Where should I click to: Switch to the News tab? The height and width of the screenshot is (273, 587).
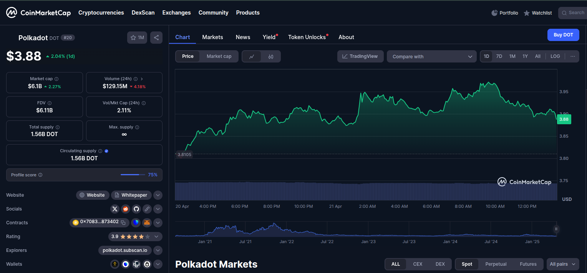tap(243, 37)
